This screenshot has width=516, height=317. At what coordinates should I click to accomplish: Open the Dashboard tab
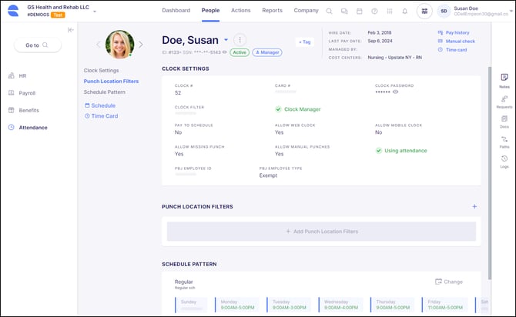176,11
